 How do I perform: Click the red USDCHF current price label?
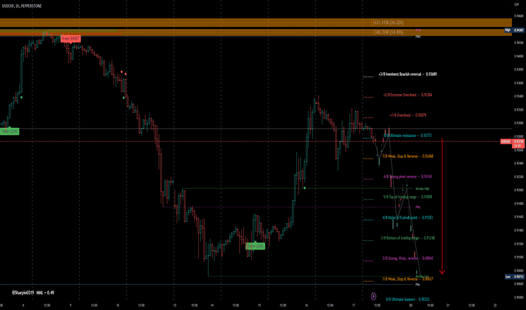[512, 143]
